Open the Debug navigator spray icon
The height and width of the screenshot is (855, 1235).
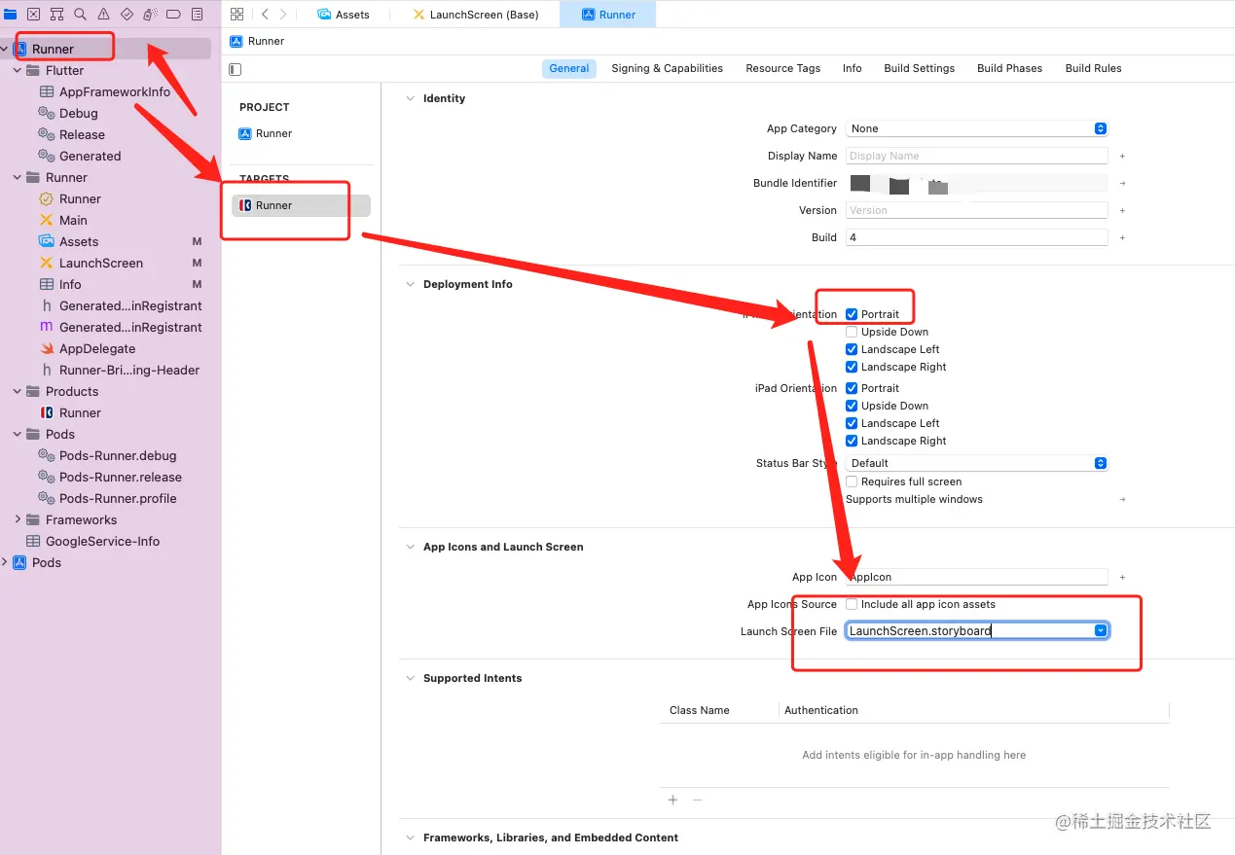pos(150,15)
